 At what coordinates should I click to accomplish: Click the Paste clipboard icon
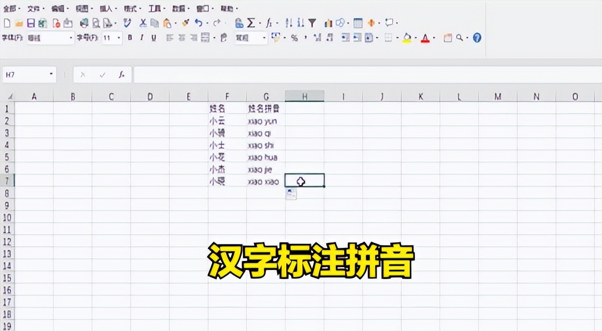tap(167, 23)
